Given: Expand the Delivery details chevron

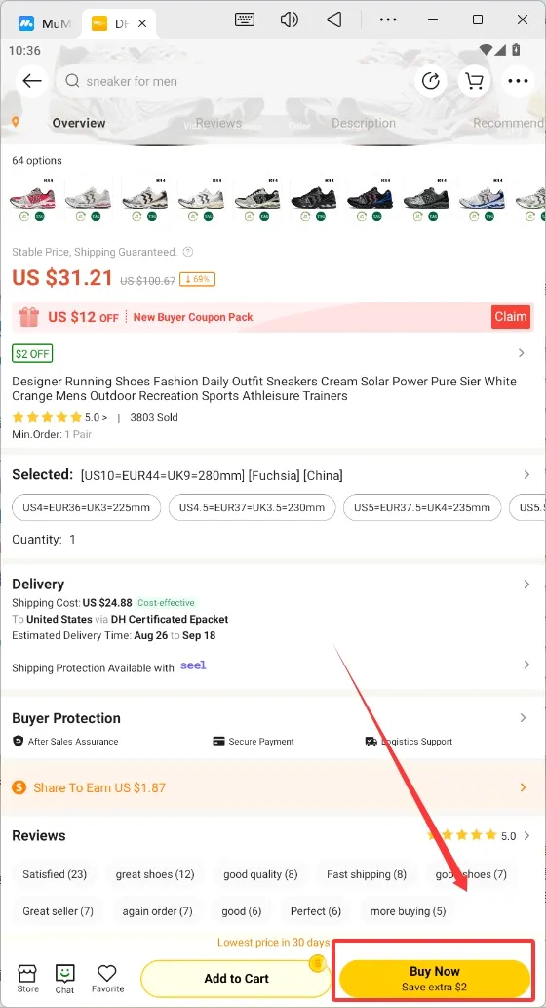Looking at the screenshot, I should click(526, 584).
